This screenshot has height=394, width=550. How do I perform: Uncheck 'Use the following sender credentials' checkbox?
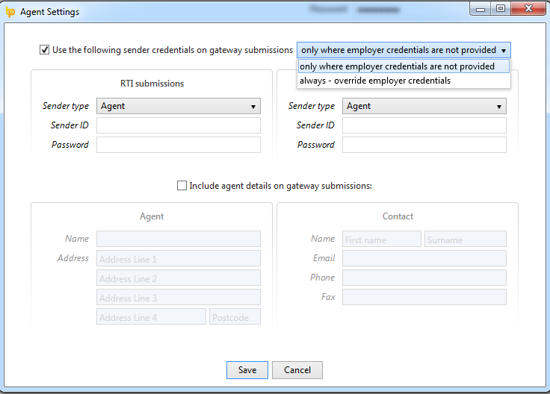(44, 50)
